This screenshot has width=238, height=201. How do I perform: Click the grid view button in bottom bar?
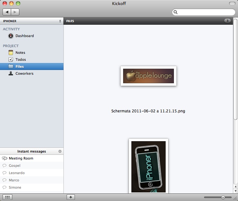(7, 197)
